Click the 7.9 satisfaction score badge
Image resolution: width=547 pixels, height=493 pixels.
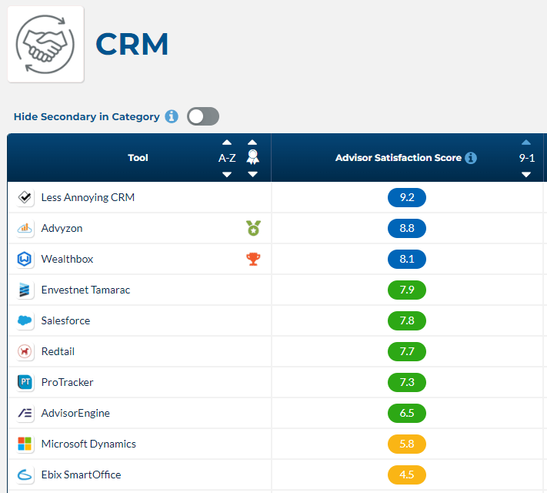coord(407,290)
